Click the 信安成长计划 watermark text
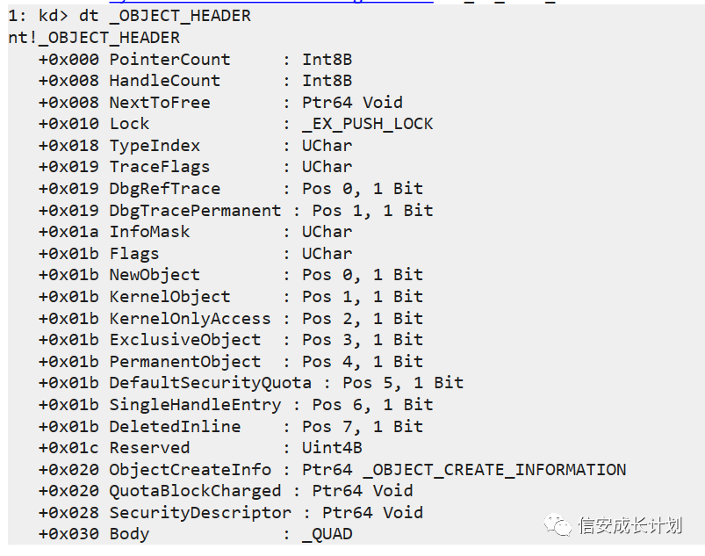The height and width of the screenshot is (556, 705). 629,525
